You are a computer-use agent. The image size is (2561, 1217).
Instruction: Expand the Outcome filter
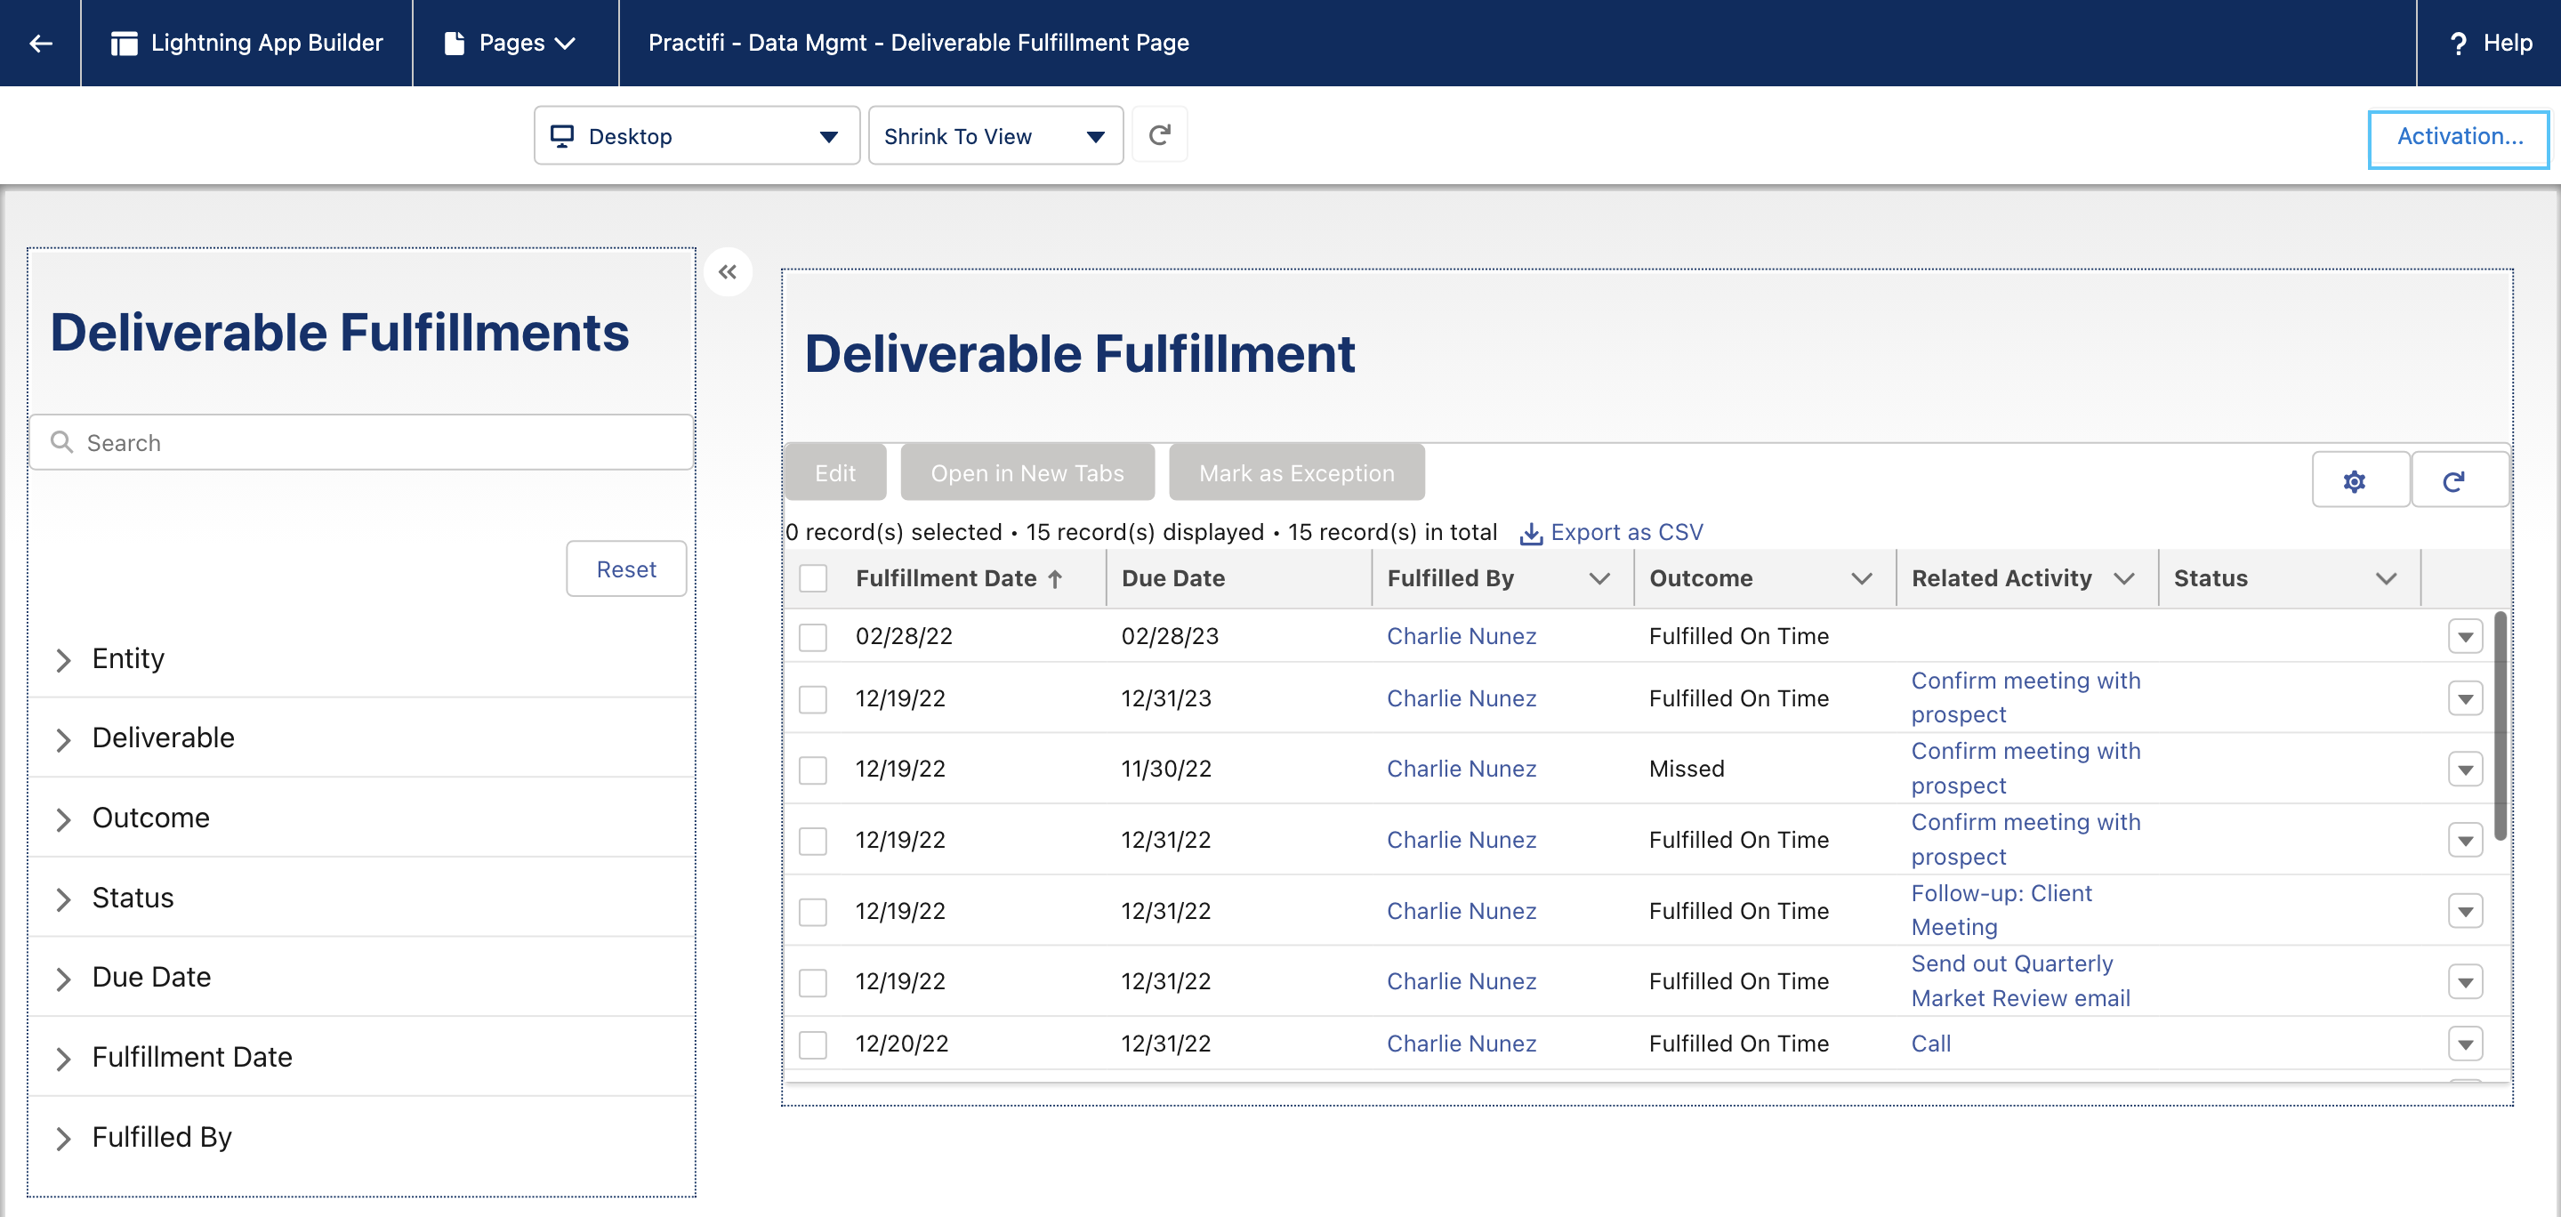[x=62, y=818]
